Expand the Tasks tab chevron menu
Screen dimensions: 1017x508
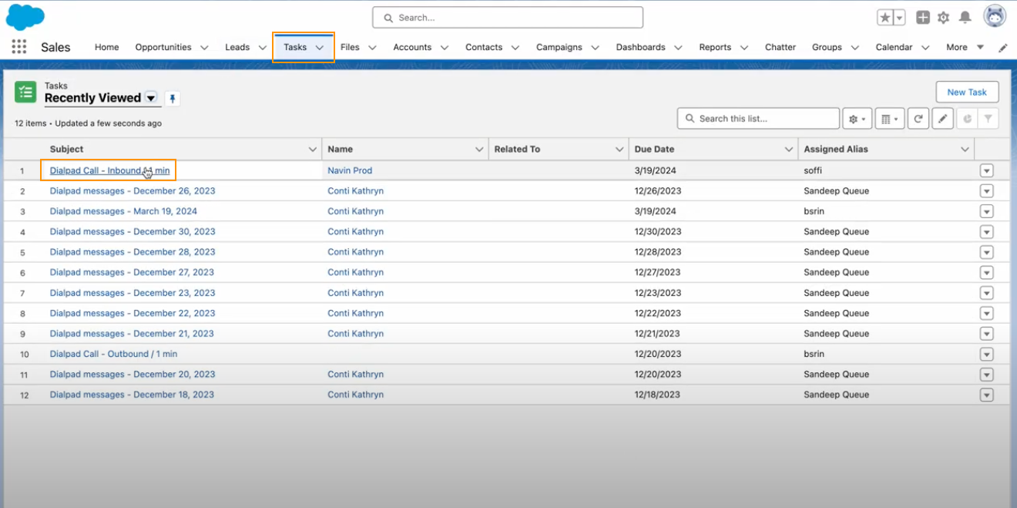pos(320,48)
